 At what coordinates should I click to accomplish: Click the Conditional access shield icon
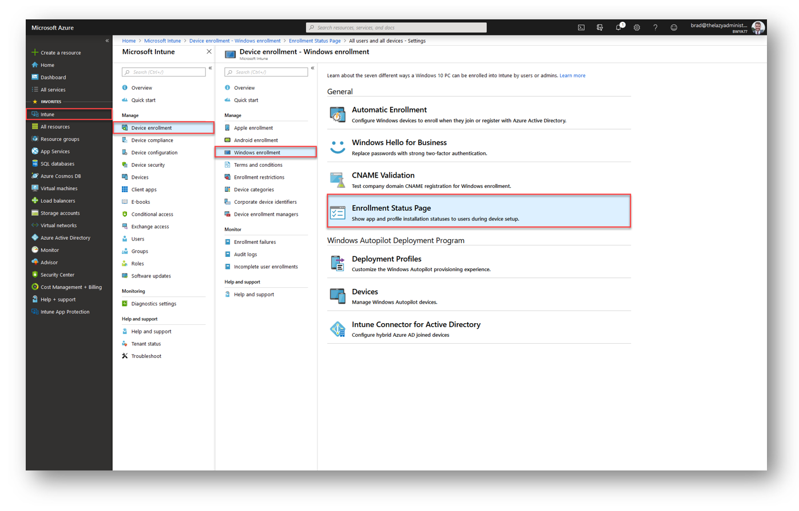pos(125,214)
